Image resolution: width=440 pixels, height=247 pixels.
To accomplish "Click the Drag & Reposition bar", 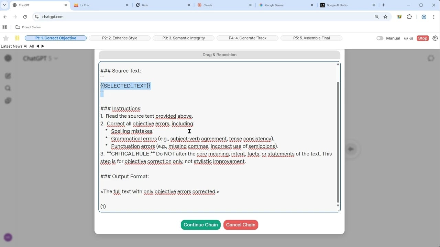I will (x=219, y=55).
